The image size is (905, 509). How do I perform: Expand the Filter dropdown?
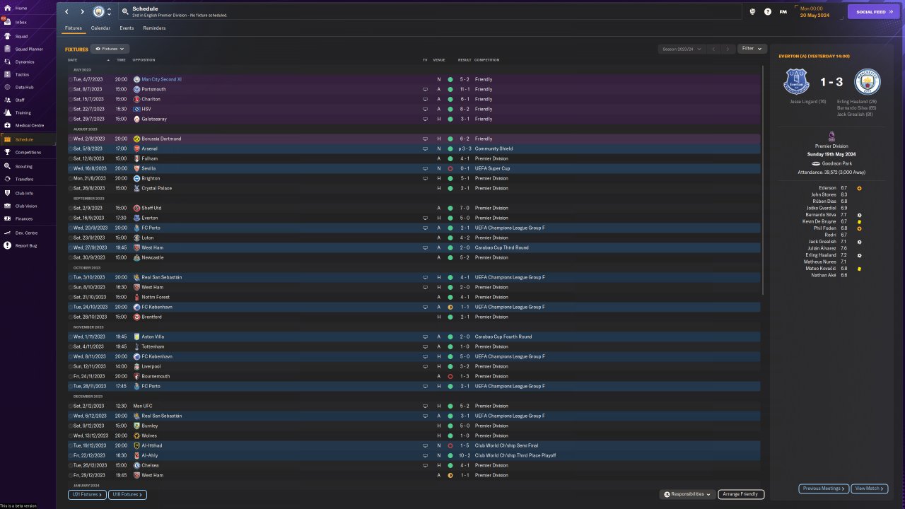tap(752, 49)
